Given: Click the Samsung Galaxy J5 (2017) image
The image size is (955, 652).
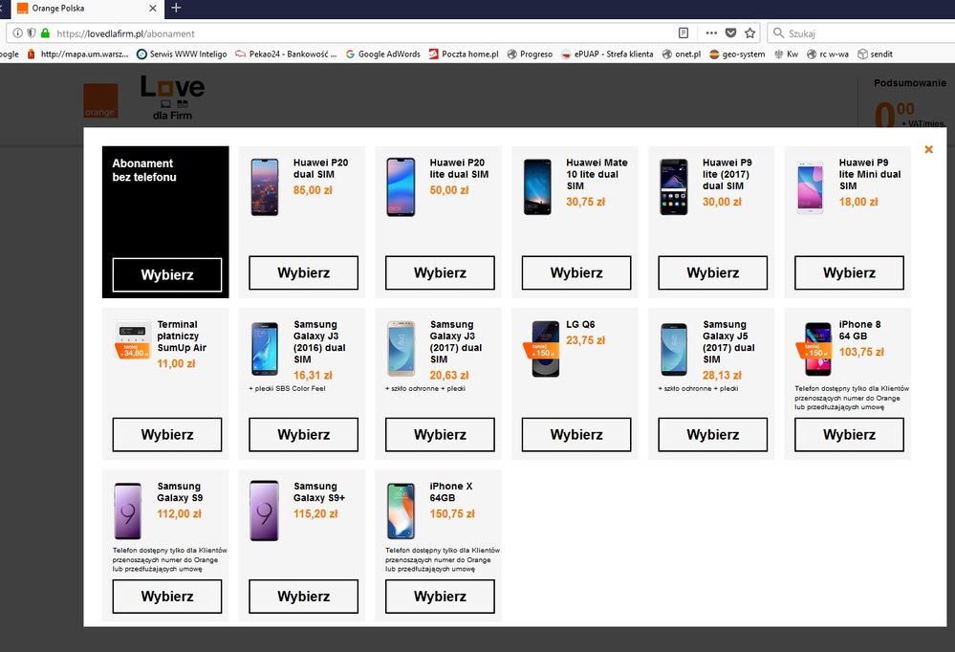Looking at the screenshot, I should (x=674, y=350).
